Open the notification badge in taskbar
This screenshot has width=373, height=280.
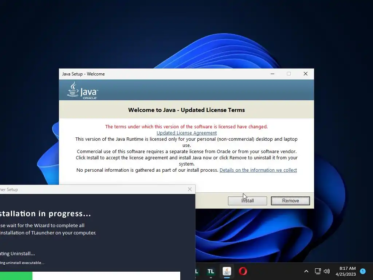[x=363, y=271]
